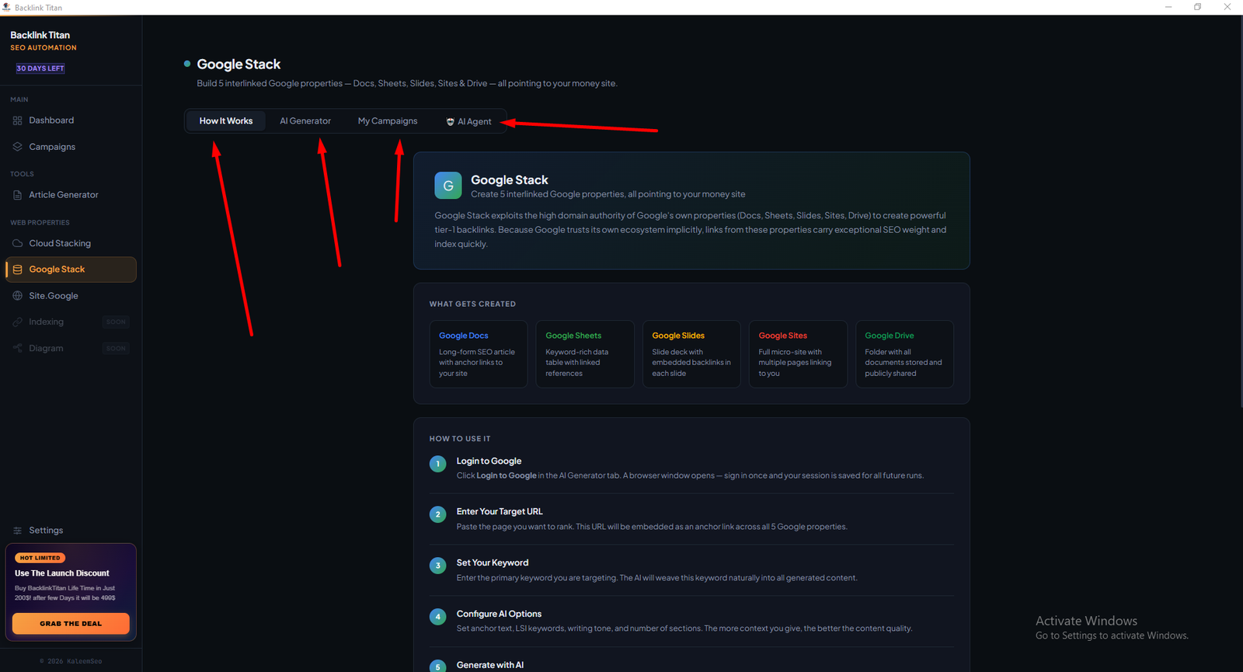Switch to the How It Works tab
Image resolution: width=1243 pixels, height=672 pixels.
pos(226,121)
